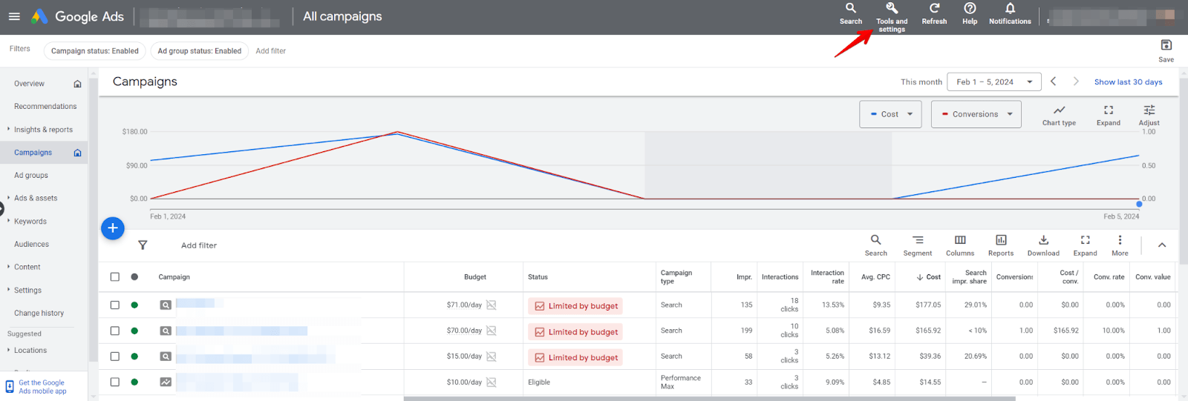
Task: Open Tools and settings menu
Action: click(x=892, y=16)
